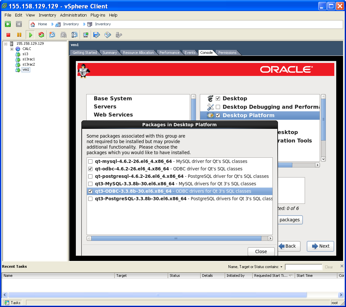Click the Recent Tasks horizontal scrollbar thumb

(157, 295)
